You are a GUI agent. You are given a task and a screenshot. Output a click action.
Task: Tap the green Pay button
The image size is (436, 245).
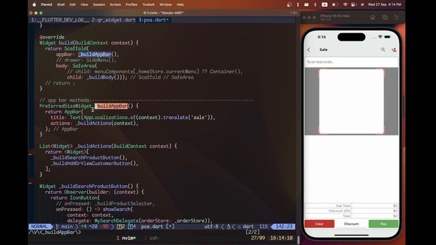[384, 224]
